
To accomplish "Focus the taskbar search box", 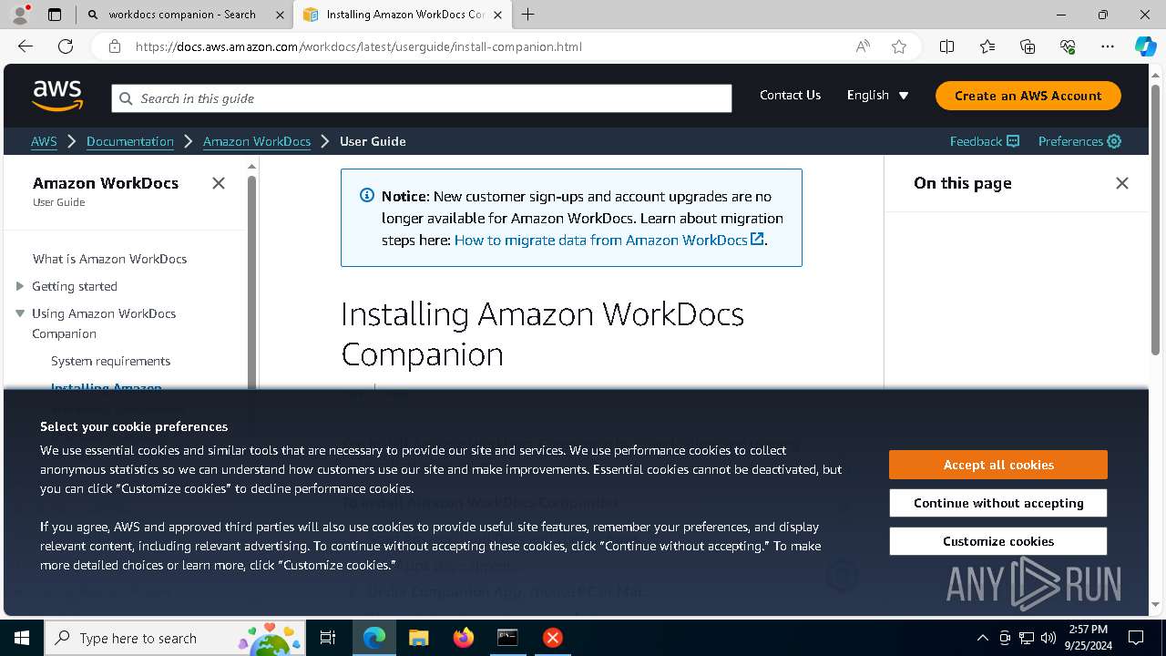I will pos(174,638).
